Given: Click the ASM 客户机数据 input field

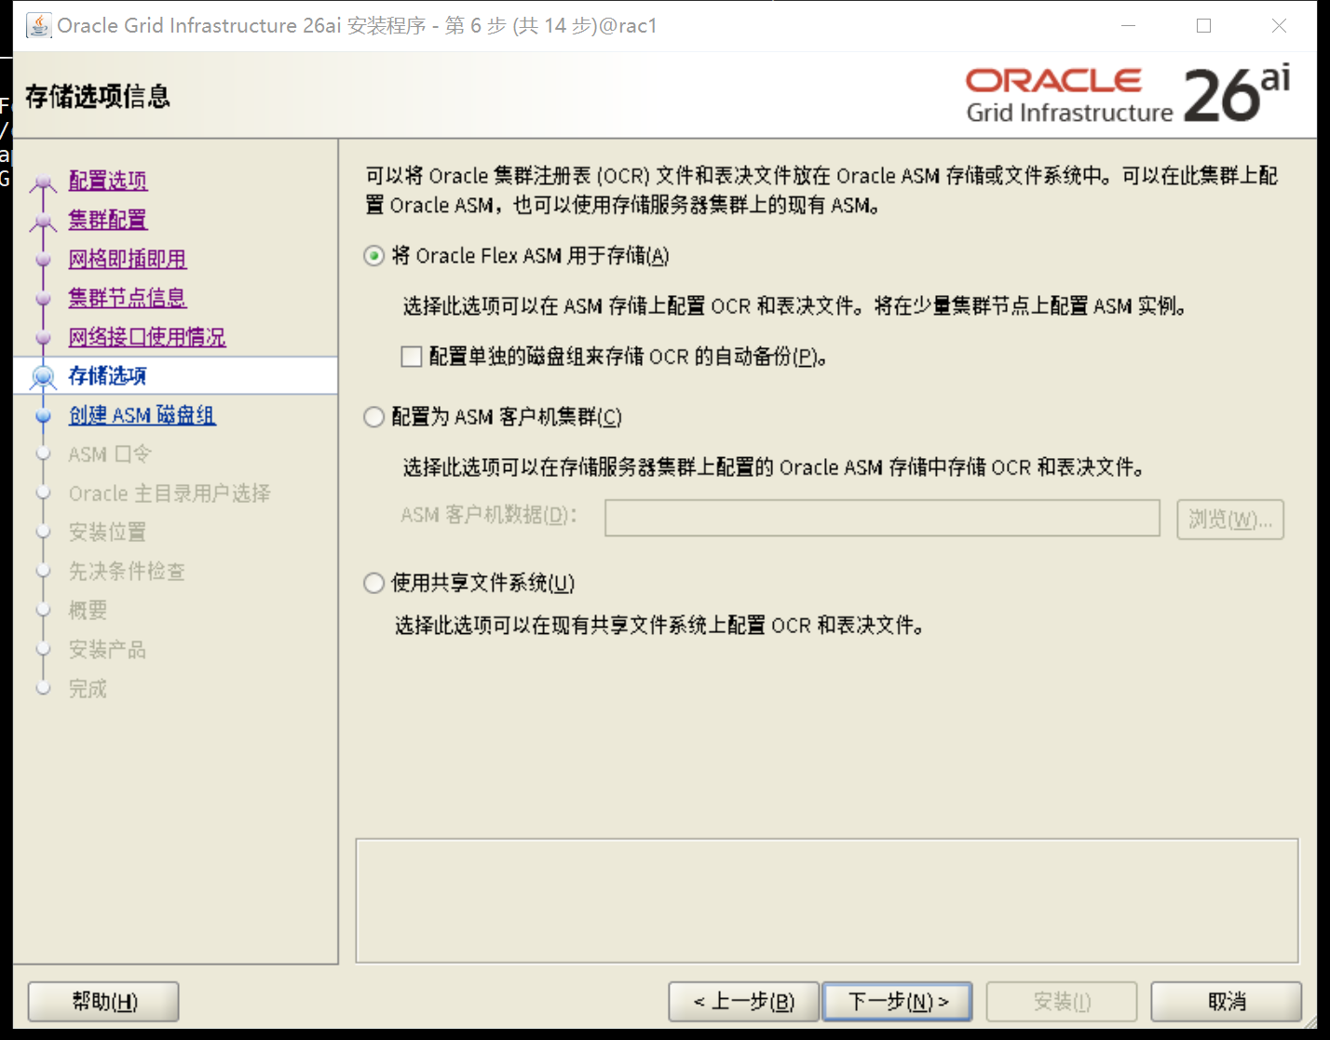Looking at the screenshot, I should (x=882, y=519).
